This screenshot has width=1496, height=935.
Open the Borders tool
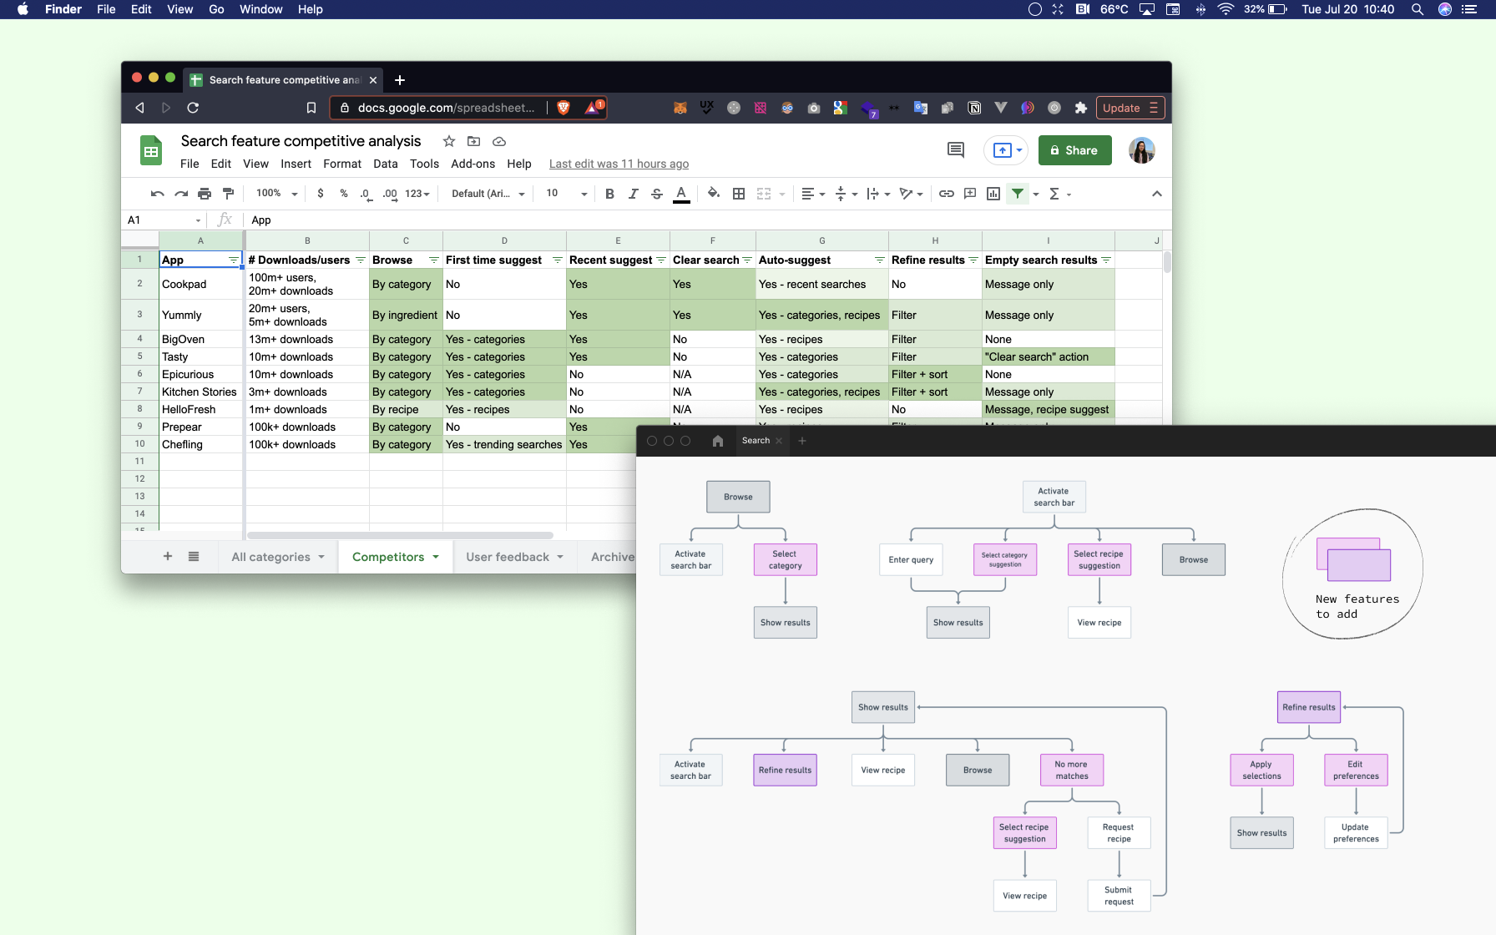739,194
